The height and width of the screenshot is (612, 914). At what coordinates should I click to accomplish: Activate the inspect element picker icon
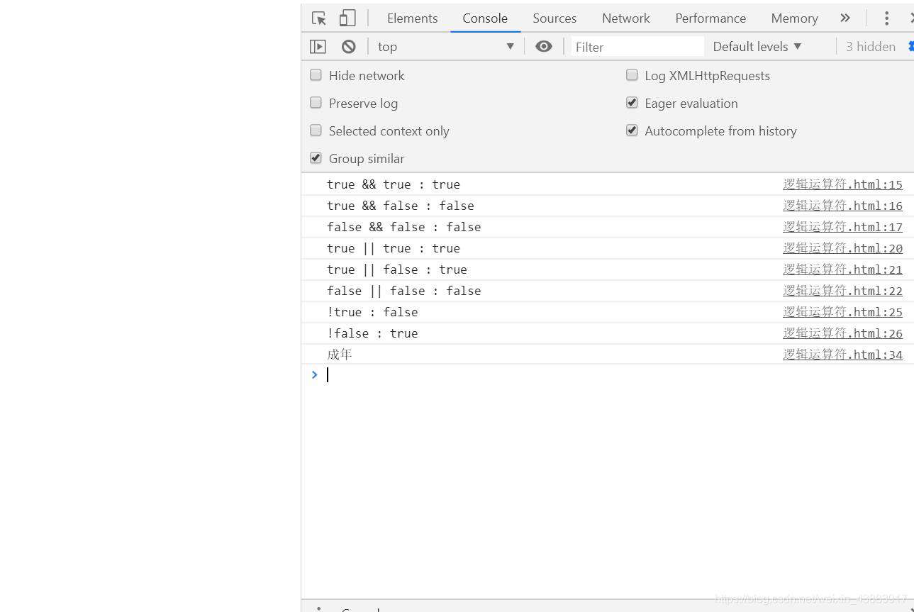pyautogui.click(x=319, y=18)
